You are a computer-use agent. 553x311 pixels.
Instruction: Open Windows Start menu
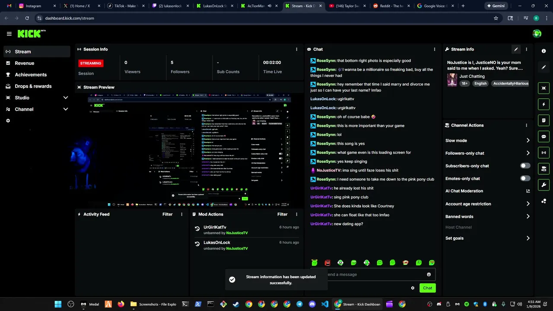58,304
